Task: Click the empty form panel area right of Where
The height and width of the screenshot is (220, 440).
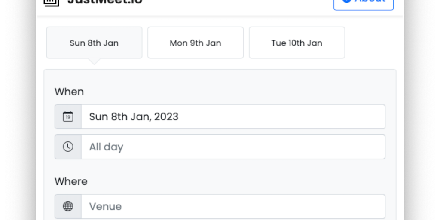Action: coord(236,181)
